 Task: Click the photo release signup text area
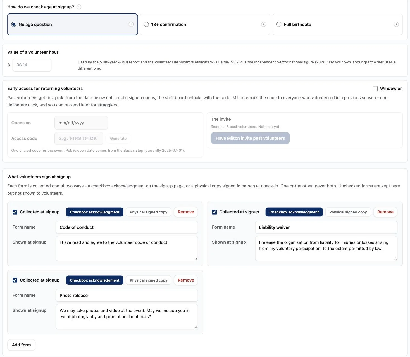tap(127, 317)
